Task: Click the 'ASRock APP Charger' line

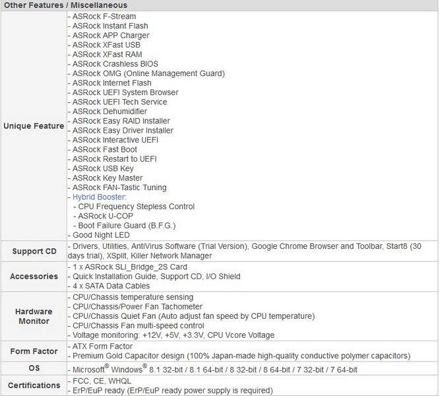Action: click(x=109, y=36)
